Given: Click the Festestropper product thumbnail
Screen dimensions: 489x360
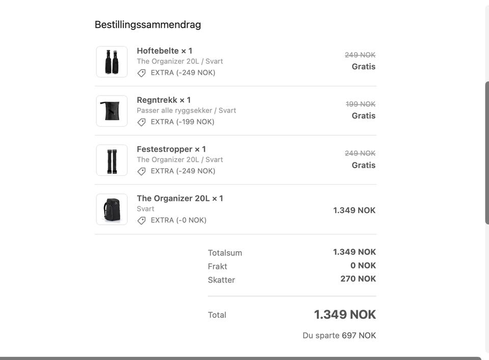Looking at the screenshot, I should tap(112, 160).
